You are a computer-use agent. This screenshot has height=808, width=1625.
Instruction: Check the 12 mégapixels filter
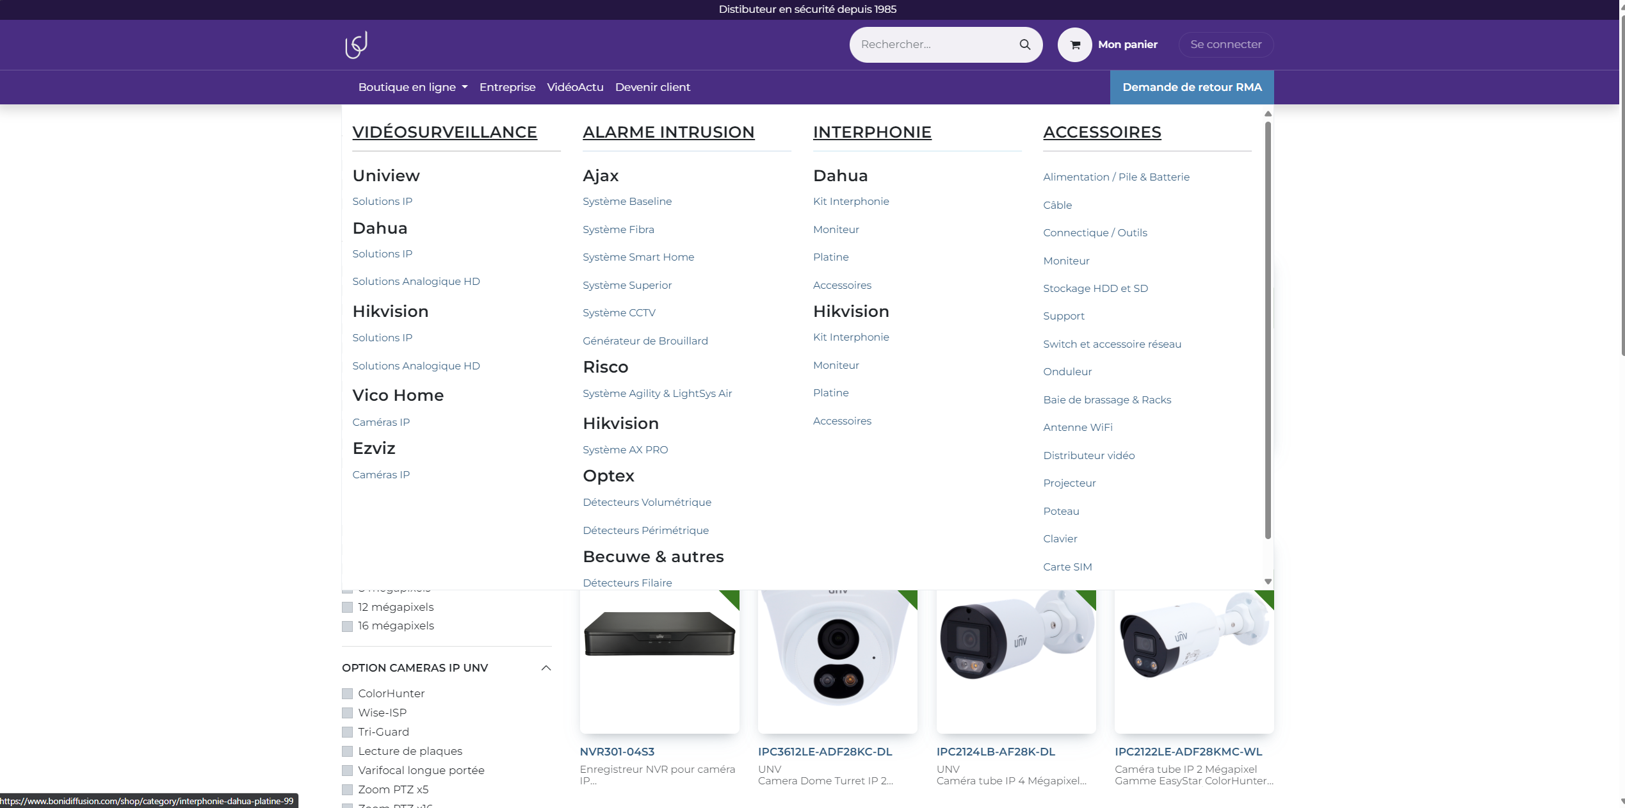(348, 607)
